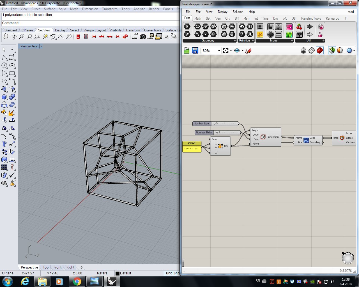This screenshot has height=287, width=359.
Task: Toggle Grid Snap in Rhino status bar
Action: click(172, 273)
